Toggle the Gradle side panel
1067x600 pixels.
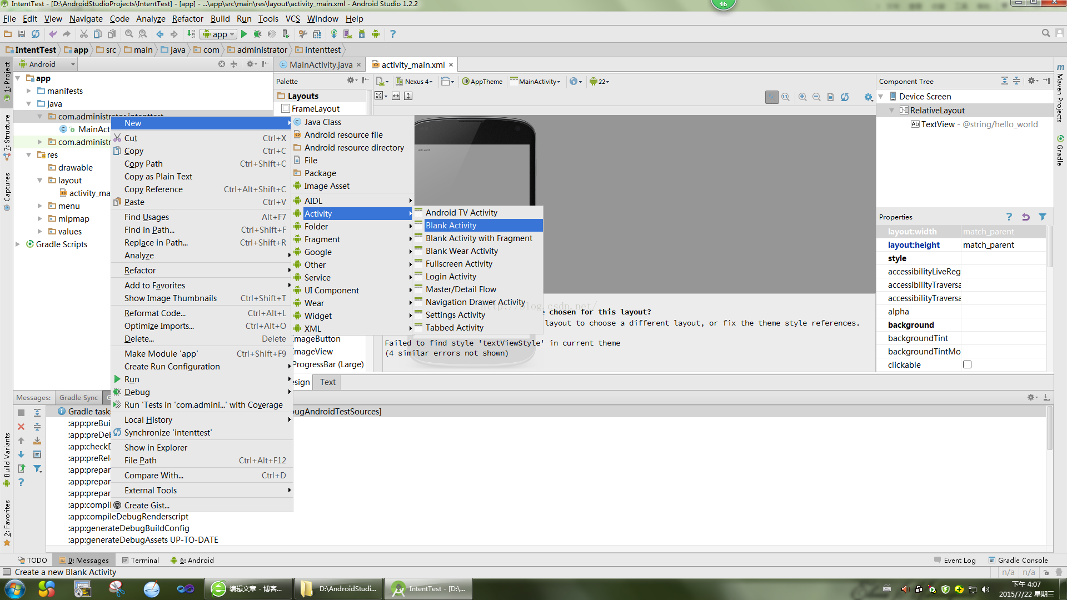point(1060,150)
